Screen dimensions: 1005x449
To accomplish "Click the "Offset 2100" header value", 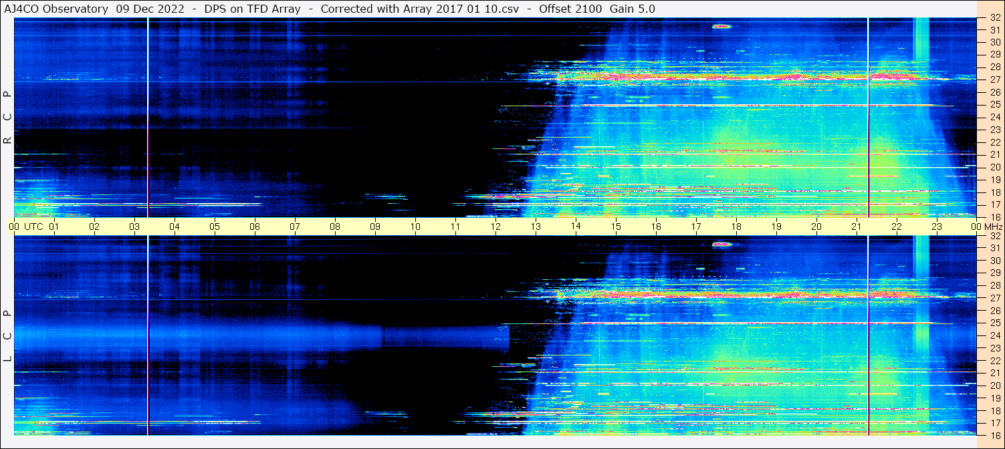I will click(570, 9).
